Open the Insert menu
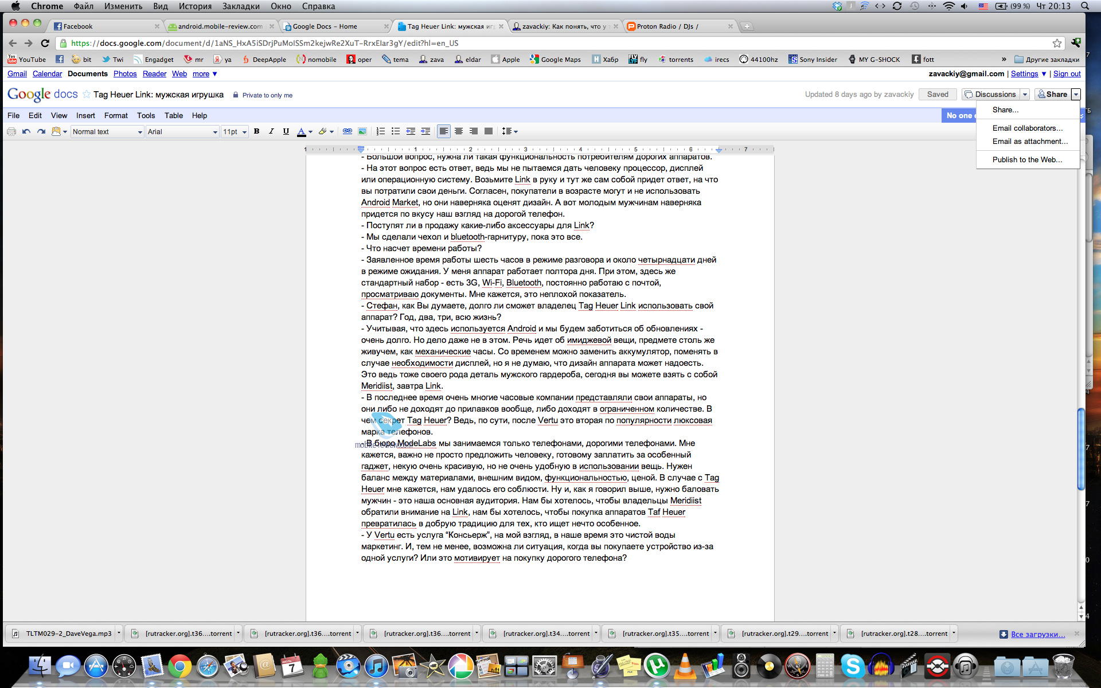Image resolution: width=1101 pixels, height=688 pixels. tap(85, 116)
